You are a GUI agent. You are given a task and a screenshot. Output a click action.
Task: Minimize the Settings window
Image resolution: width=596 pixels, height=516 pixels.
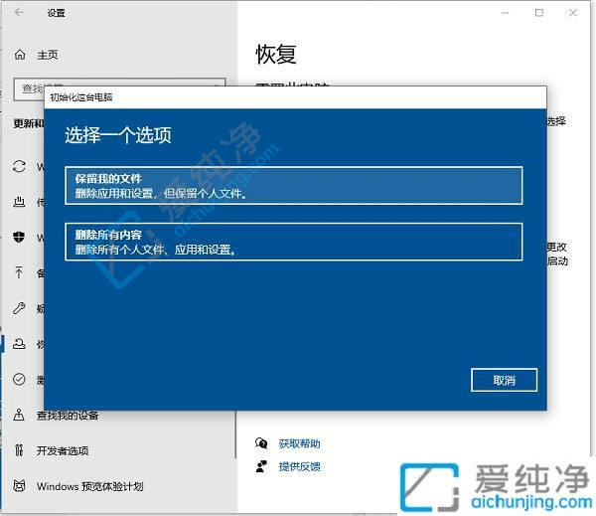[505, 13]
